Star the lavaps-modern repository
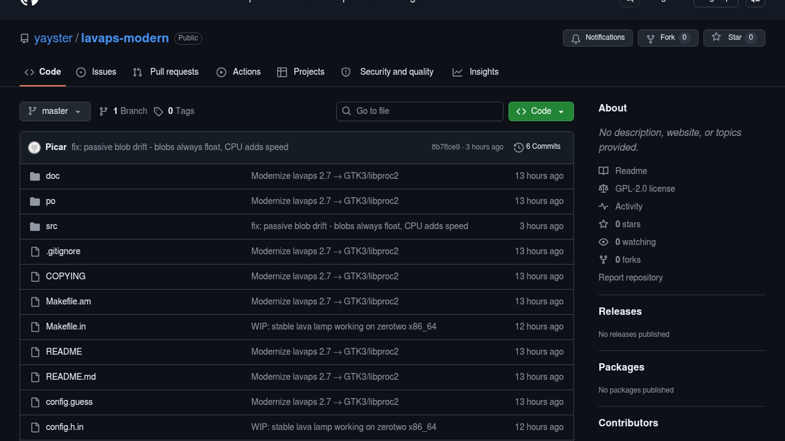This screenshot has height=441, width=785. pos(734,38)
